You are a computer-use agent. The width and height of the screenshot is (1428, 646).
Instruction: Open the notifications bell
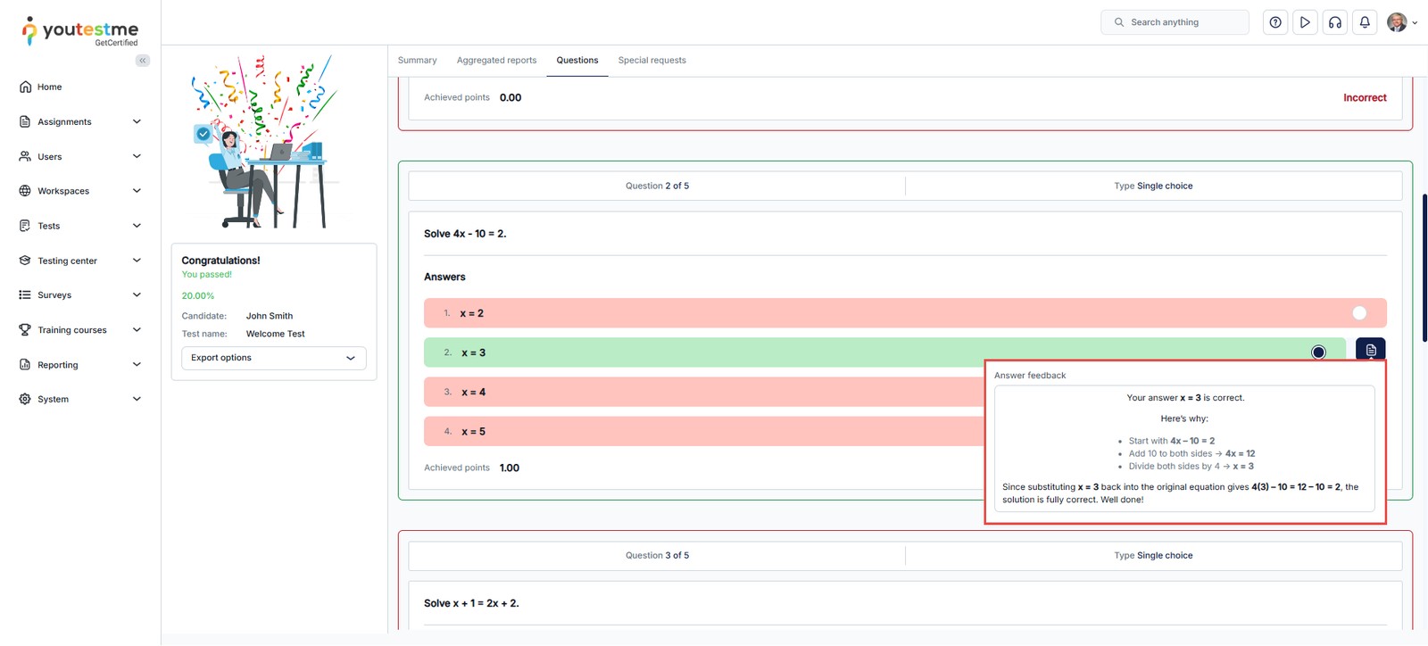(1365, 22)
